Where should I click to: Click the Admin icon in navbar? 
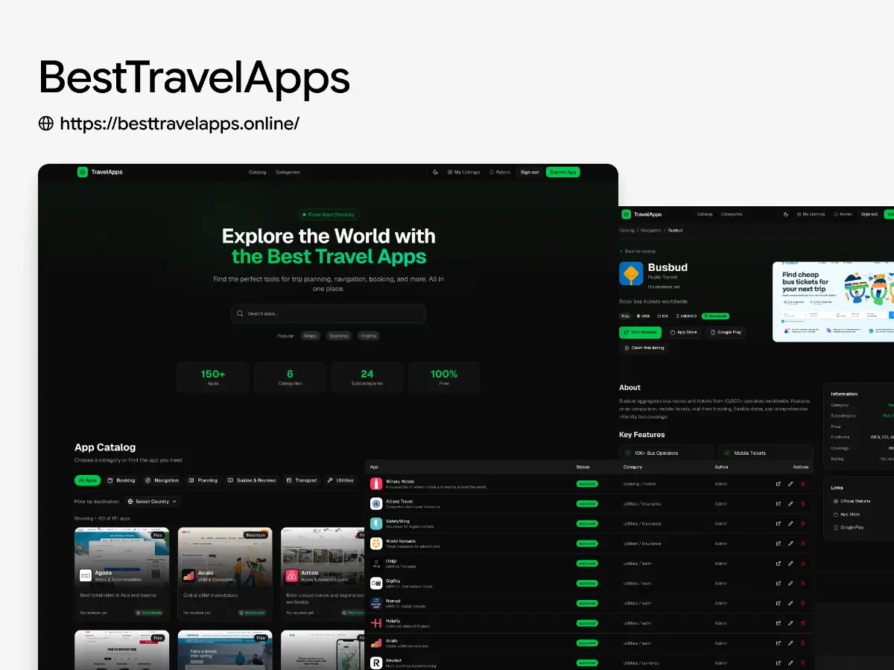[492, 172]
